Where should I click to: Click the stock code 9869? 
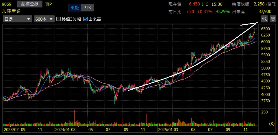pyautogui.click(x=7, y=4)
